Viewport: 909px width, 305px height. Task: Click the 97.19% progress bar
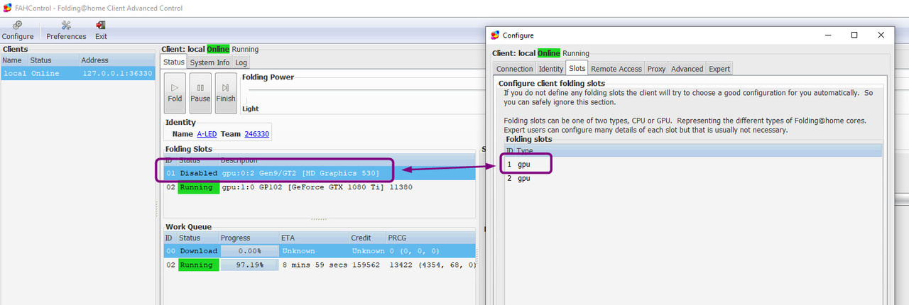[x=249, y=265]
